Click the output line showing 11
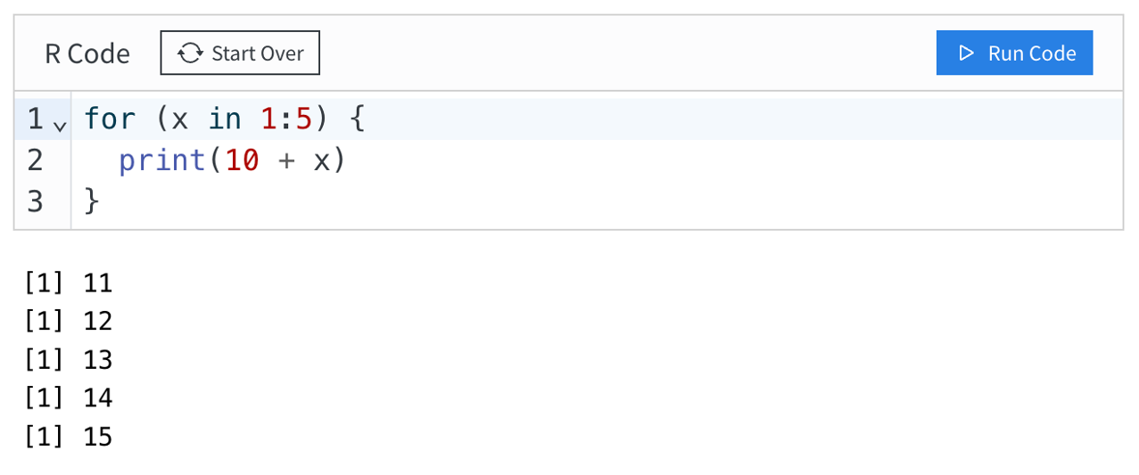The image size is (1139, 475). coord(69,283)
